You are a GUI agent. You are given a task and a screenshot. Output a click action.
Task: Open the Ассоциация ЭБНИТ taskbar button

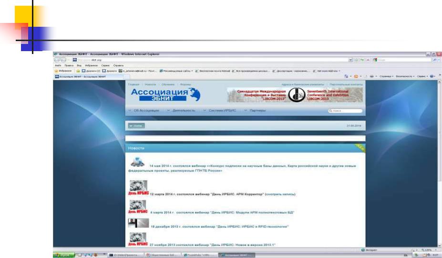[237, 255]
